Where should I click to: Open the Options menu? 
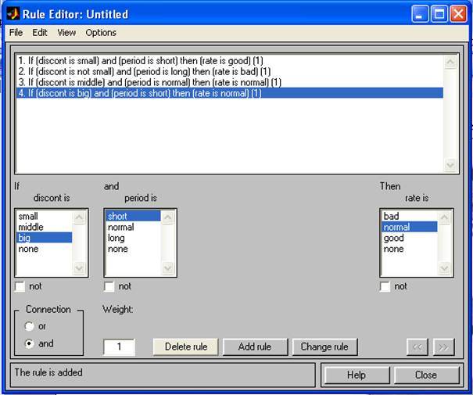[101, 33]
